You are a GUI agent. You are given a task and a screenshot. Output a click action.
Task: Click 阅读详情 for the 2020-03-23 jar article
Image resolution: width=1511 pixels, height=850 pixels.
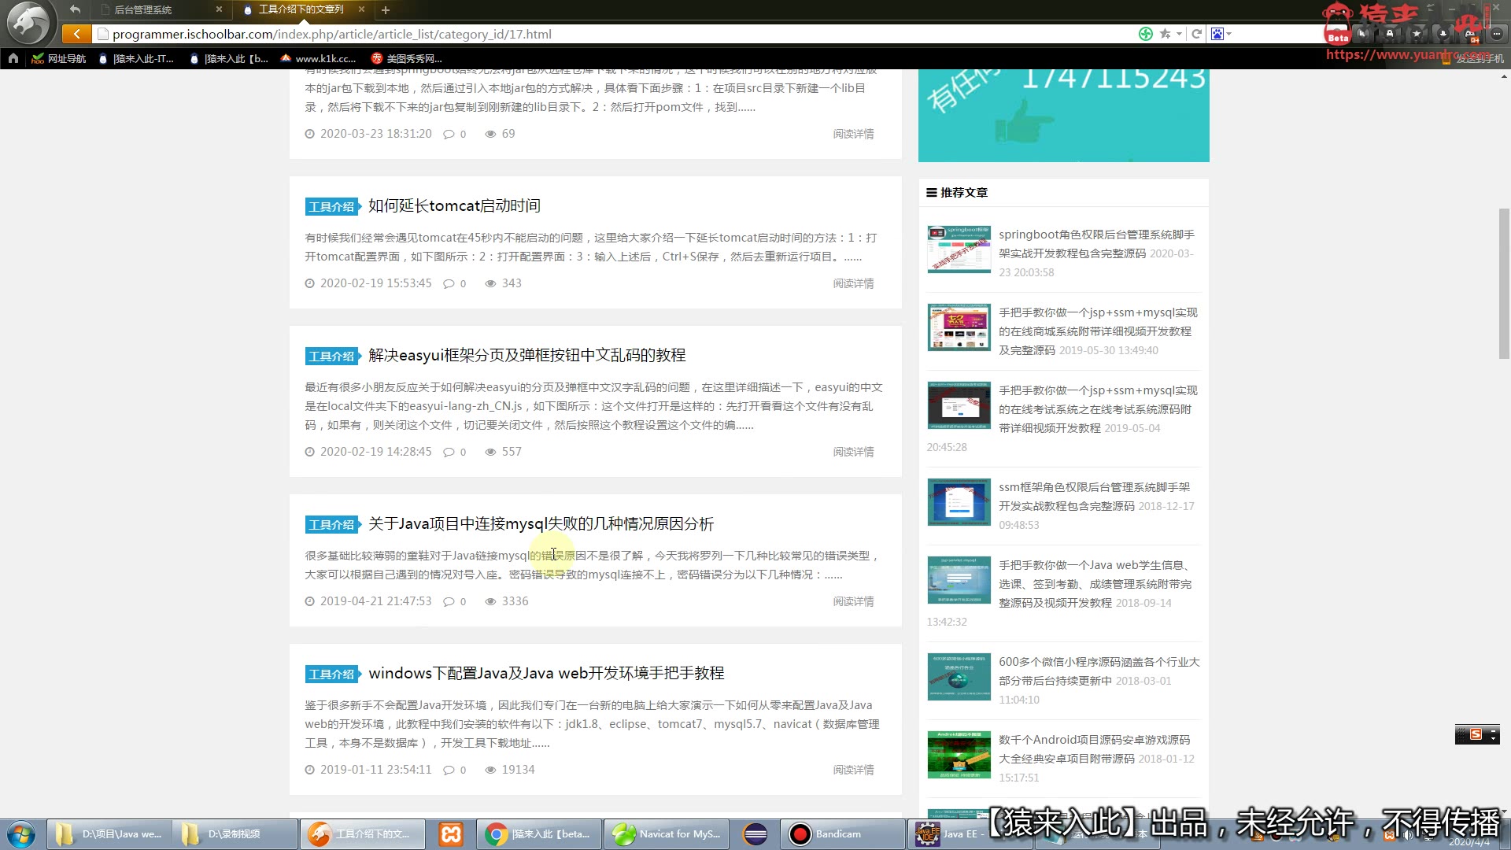click(854, 134)
